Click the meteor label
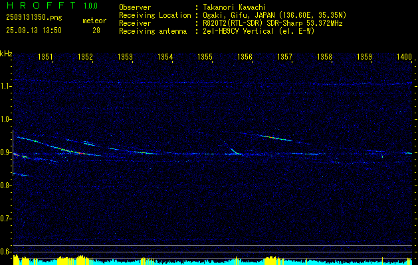The image size is (418, 265). [94, 21]
